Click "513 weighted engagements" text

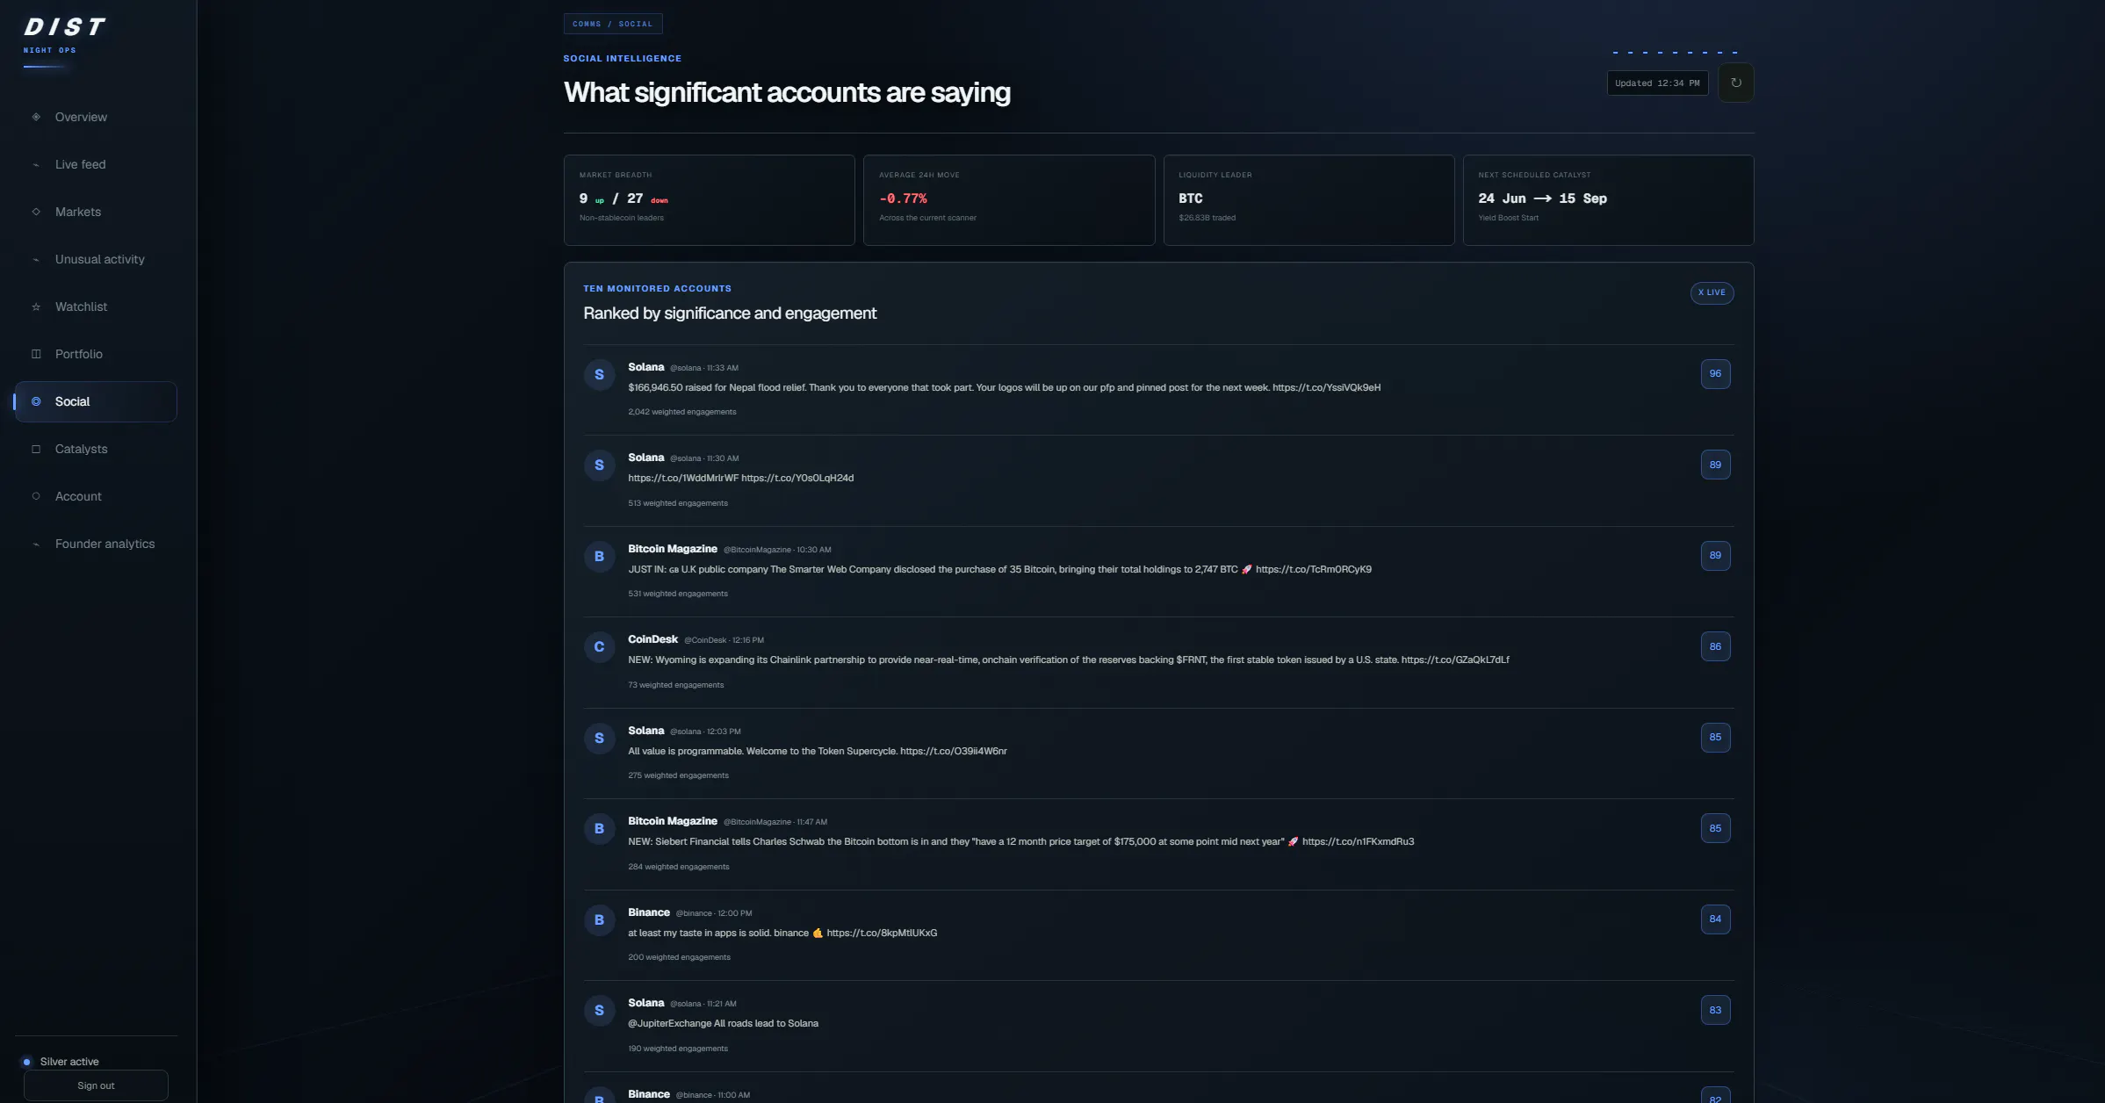click(x=678, y=503)
